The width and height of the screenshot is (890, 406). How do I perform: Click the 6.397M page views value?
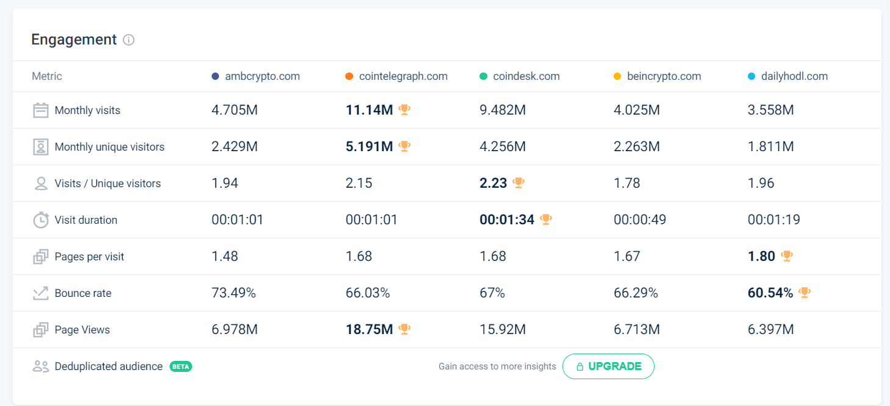(771, 330)
